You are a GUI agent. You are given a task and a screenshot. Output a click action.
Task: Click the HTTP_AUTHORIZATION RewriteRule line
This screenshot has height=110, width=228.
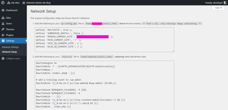click(75, 67)
